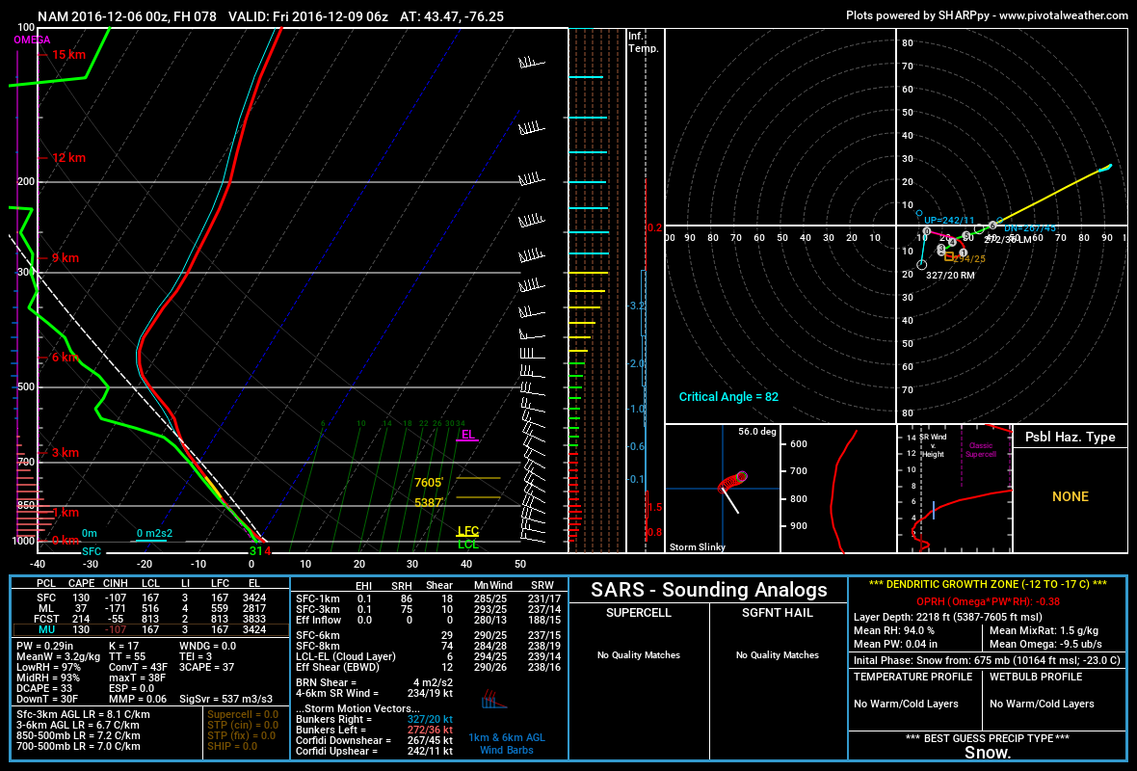Click Sfc-3km AGL LR = 8.1 C/km
Viewport: 1137px width, 771px height.
[x=83, y=714]
